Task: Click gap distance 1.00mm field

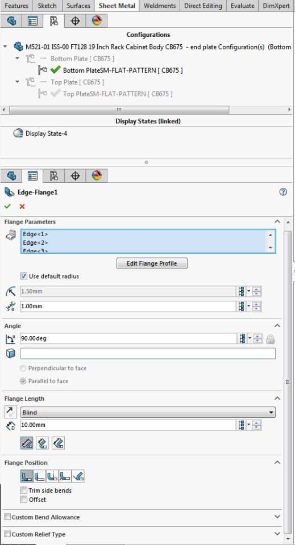Action: [x=128, y=307]
